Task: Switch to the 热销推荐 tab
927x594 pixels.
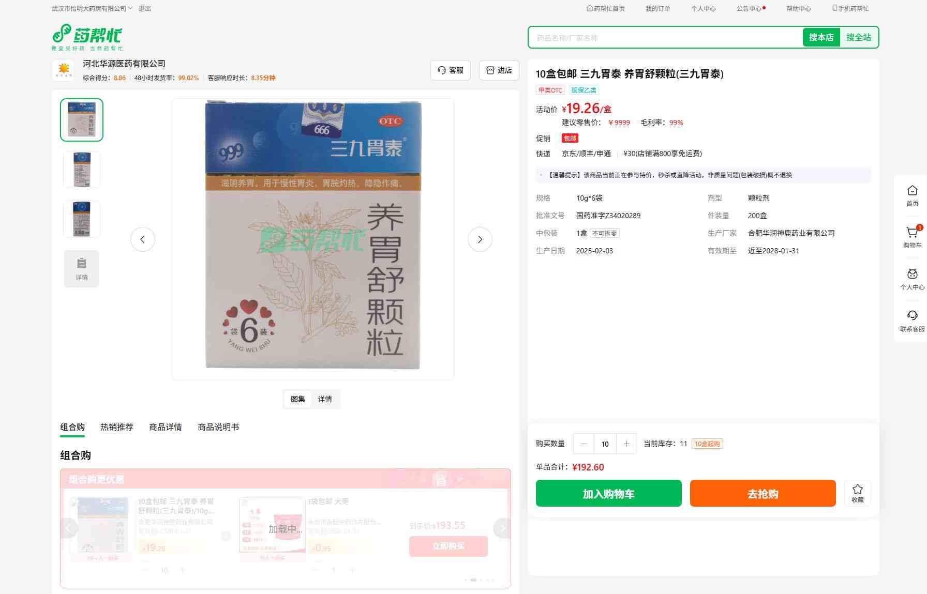Action: (x=117, y=427)
